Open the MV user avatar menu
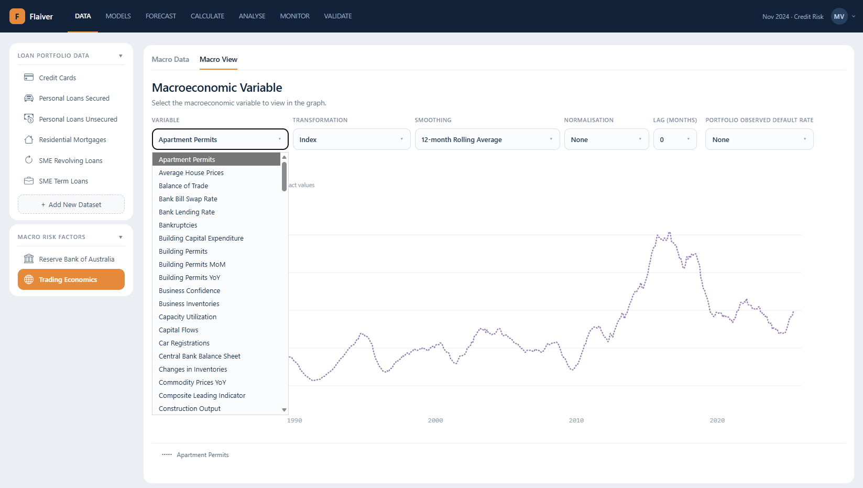Viewport: 863px width, 488px height. (839, 16)
